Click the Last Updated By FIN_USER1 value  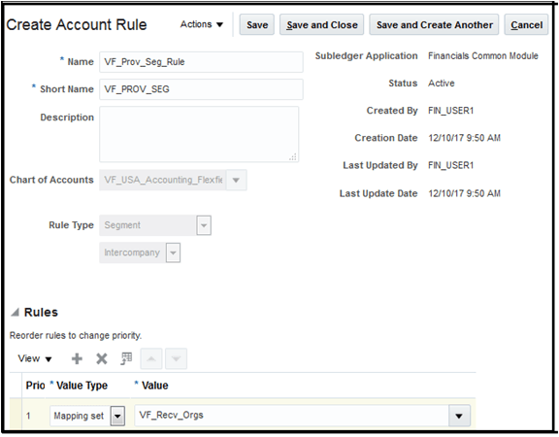pyautogui.click(x=450, y=165)
